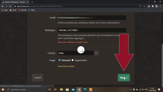163x92 pixels.
Task: Click the page vertical scrollbar
Action: pyautogui.click(x=162, y=65)
